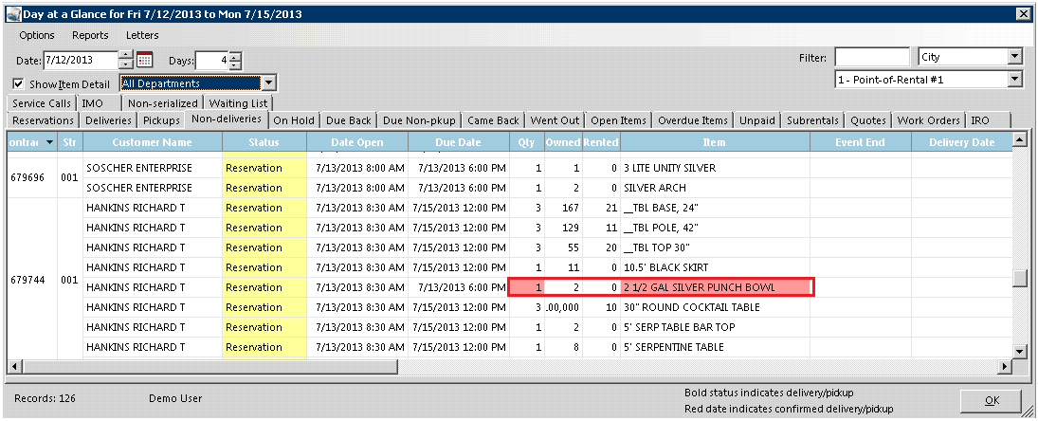Click the horizontal scrollbar left arrow

point(14,367)
